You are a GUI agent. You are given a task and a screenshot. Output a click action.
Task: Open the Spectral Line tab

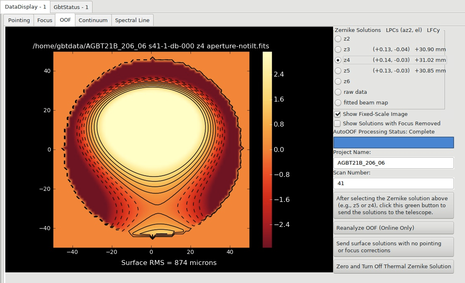[132, 20]
